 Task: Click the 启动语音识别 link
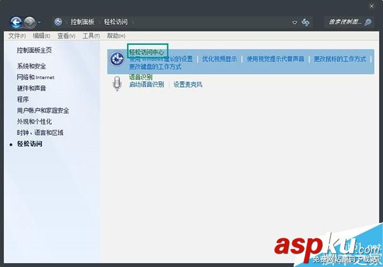147,84
